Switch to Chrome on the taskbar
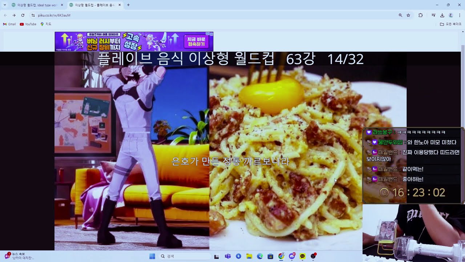 pos(281,256)
